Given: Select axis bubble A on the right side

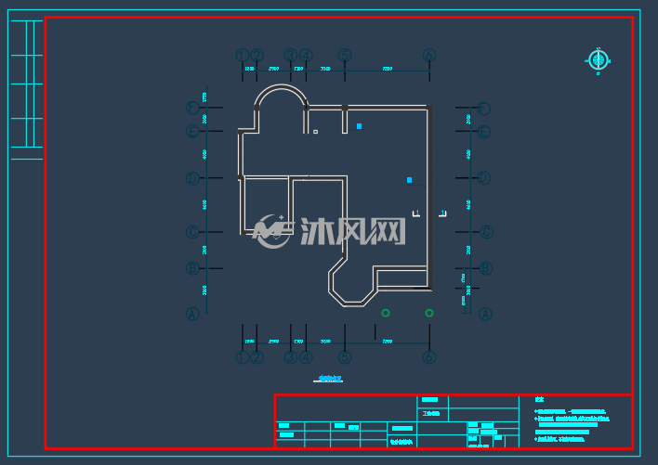Looking at the screenshot, I should click(x=485, y=314).
